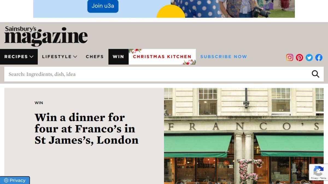This screenshot has width=328, height=184.
Task: Click the reCAPTCHA badge icon
Action: (318, 171)
